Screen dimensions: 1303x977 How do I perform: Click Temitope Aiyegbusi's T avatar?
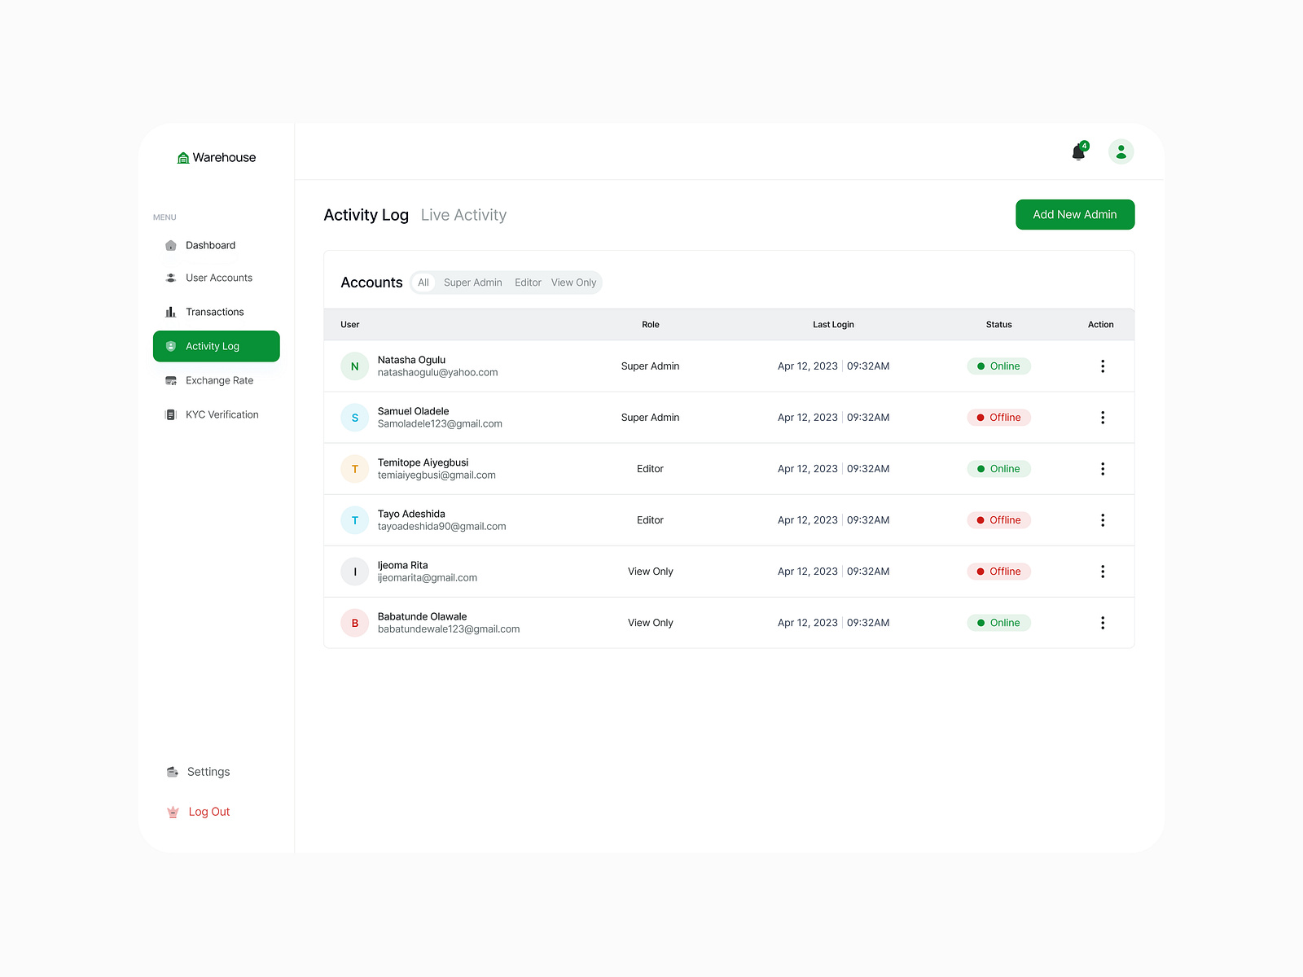tap(355, 469)
